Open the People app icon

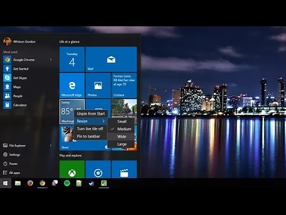pyautogui.click(x=7, y=96)
